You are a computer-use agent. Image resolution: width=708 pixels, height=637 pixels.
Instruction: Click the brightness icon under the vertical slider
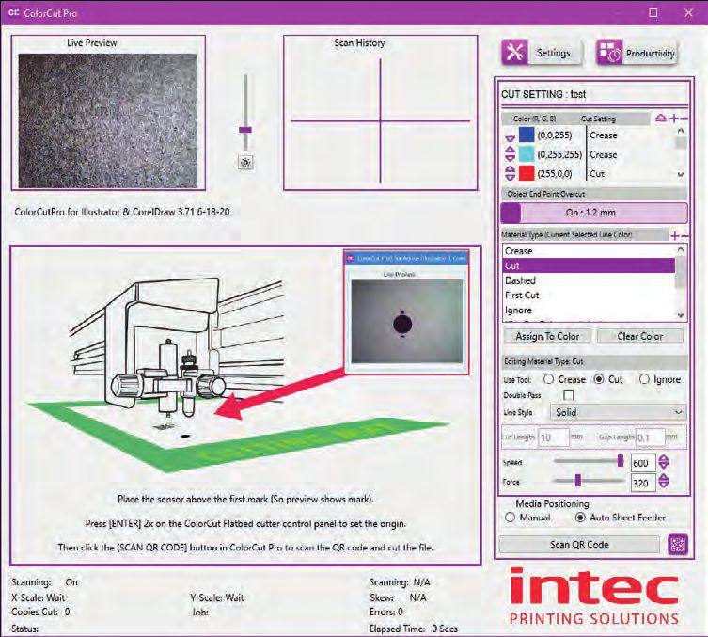pyautogui.click(x=245, y=163)
